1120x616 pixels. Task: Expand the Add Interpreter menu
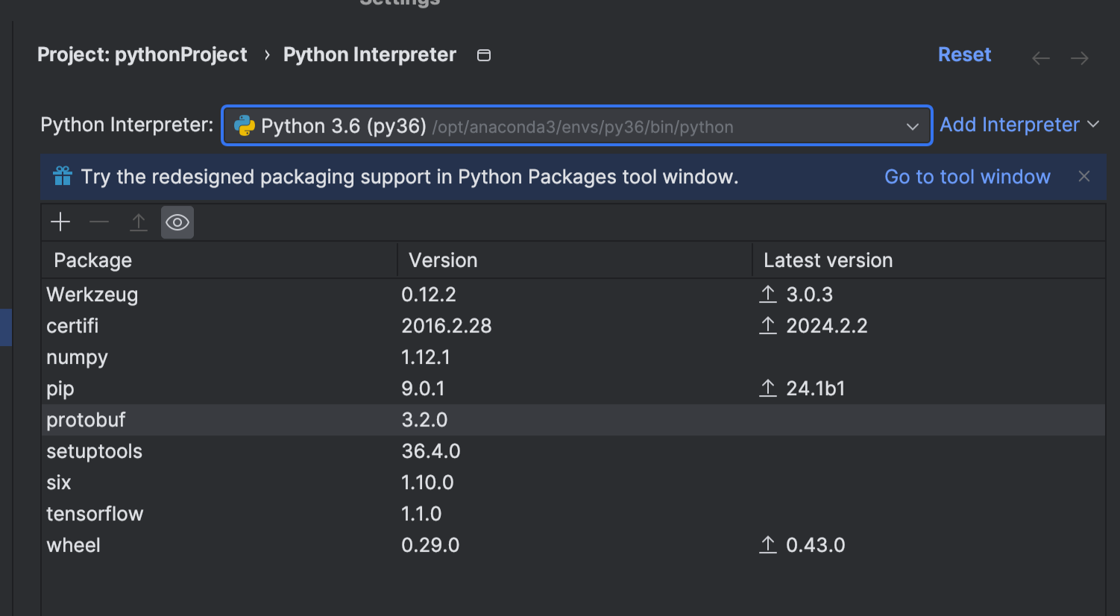[x=1019, y=125]
